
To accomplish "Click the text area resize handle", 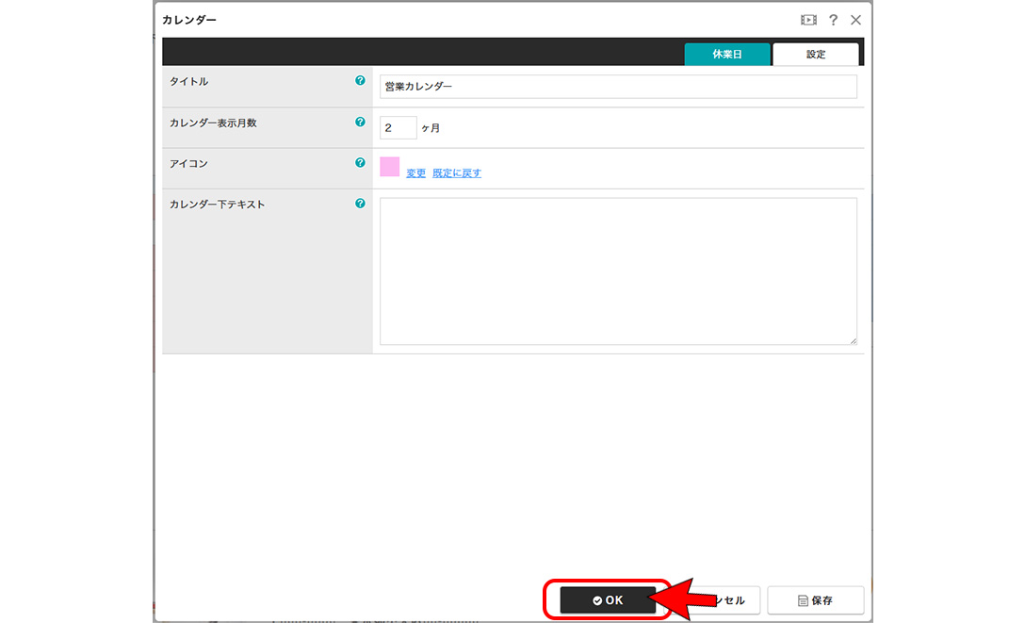I will click(853, 341).
